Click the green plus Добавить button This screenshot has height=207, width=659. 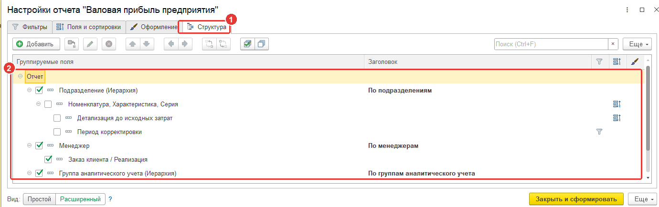click(36, 44)
